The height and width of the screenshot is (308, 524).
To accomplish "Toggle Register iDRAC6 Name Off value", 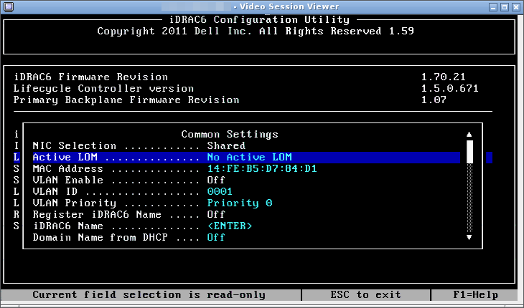I will click(216, 214).
